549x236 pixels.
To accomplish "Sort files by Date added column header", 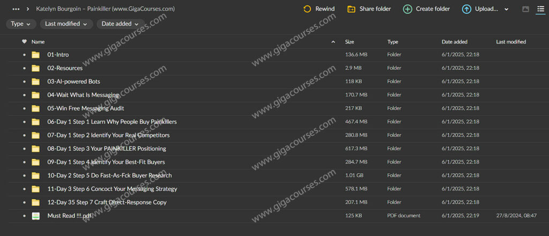I will pyautogui.click(x=454, y=42).
